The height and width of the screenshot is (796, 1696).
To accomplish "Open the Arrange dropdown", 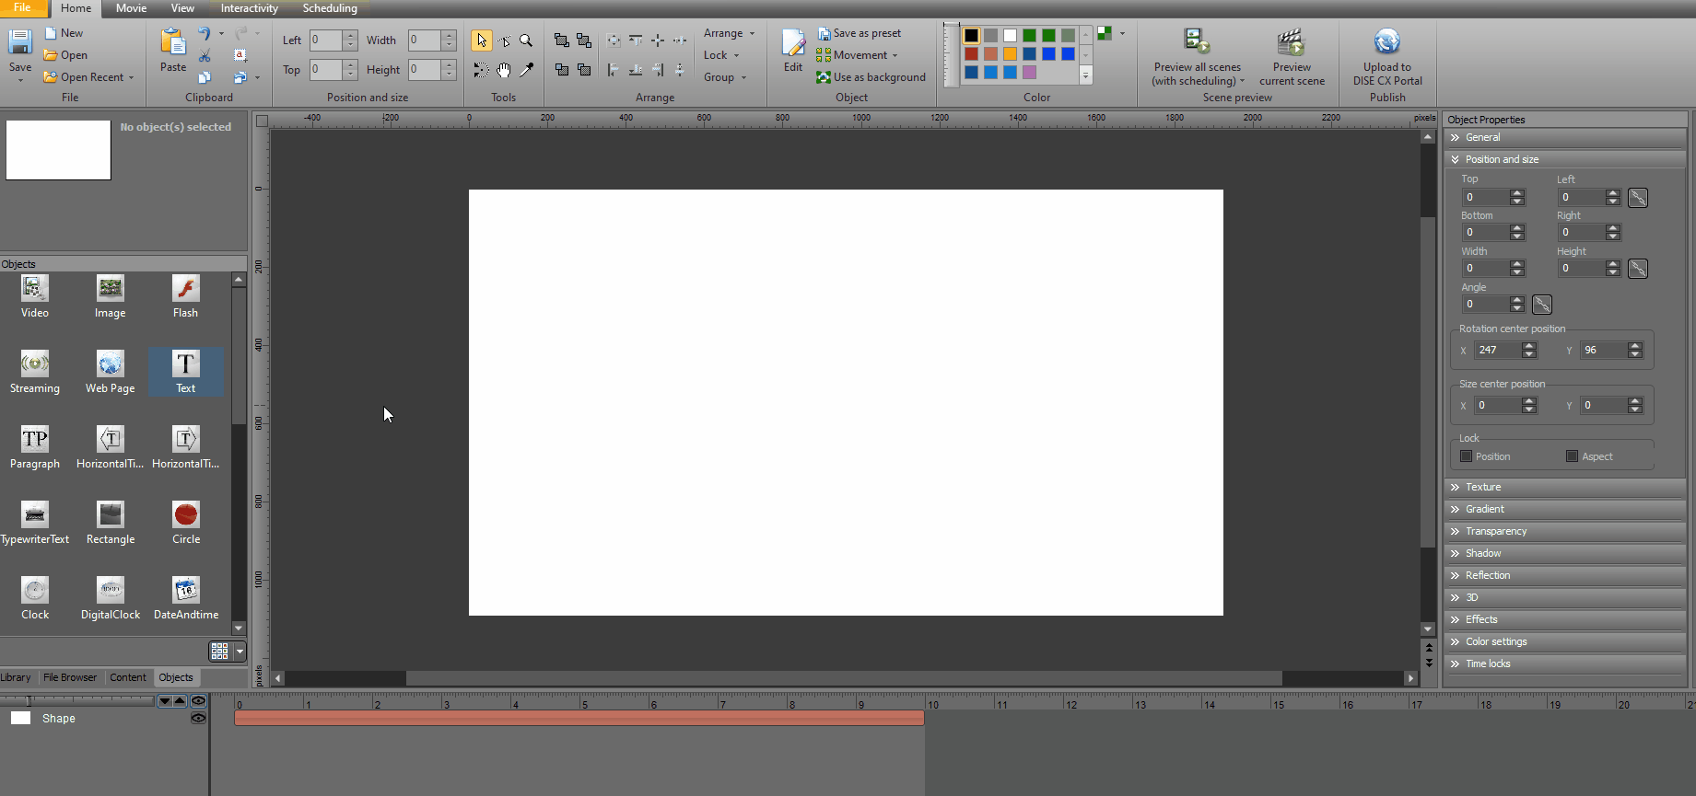I will (x=729, y=33).
